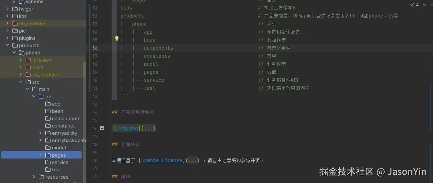Expand the selected pages folder

tap(40, 155)
